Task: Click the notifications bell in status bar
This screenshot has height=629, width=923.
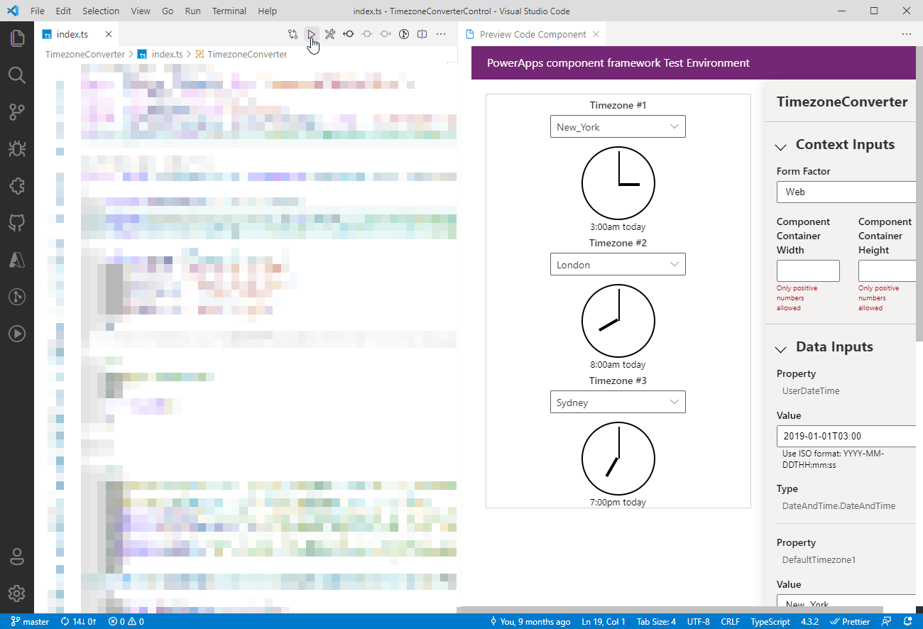Action: [x=908, y=620]
